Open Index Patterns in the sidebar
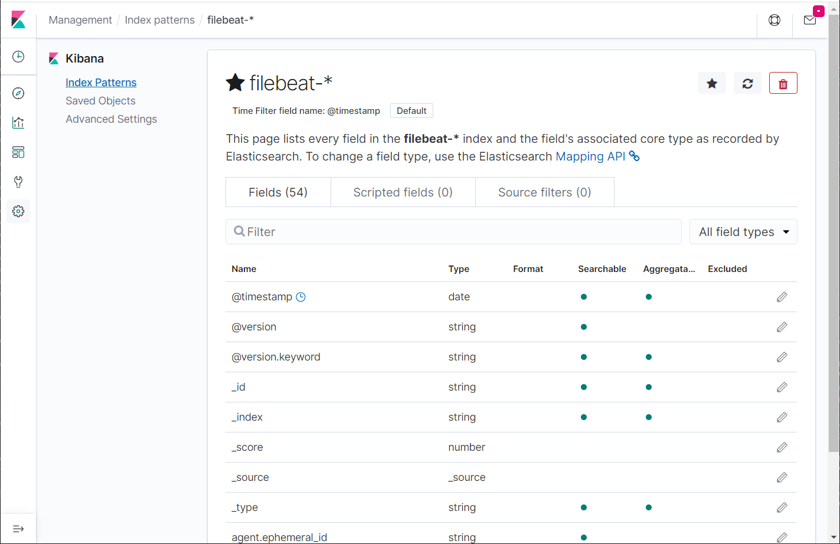 (101, 83)
